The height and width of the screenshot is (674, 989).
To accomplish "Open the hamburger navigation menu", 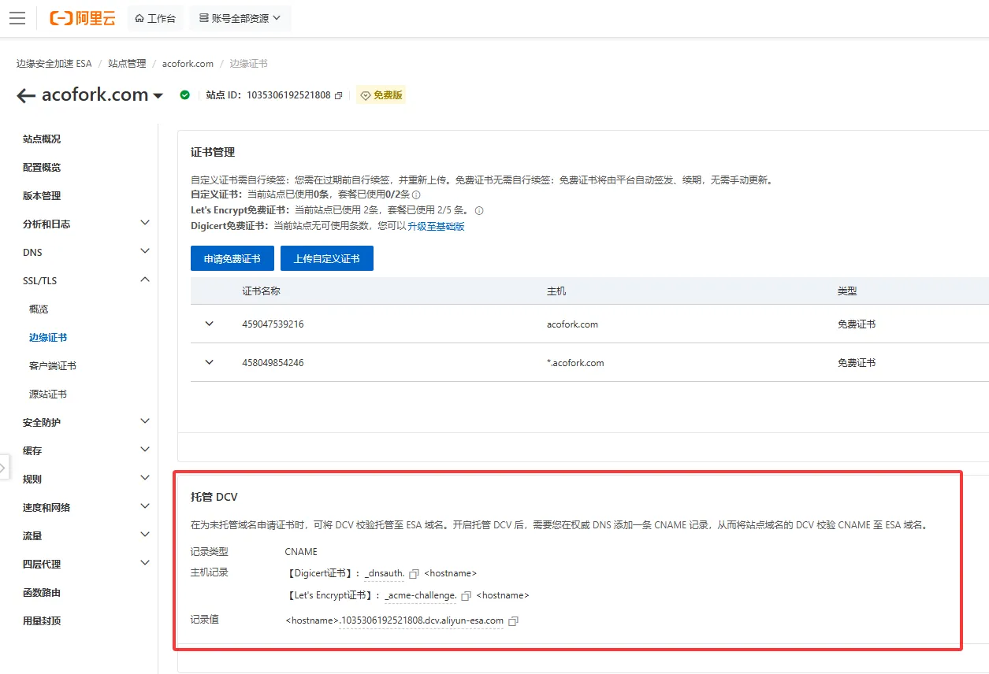I will tap(17, 18).
